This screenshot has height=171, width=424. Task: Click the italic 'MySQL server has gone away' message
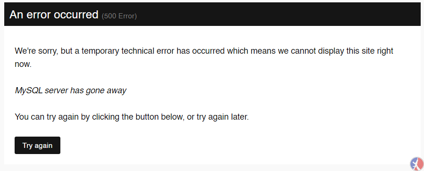[71, 90]
